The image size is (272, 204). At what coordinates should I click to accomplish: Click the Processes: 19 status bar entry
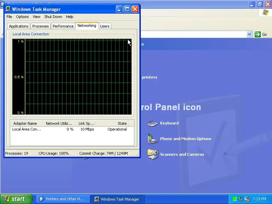(x=17, y=153)
